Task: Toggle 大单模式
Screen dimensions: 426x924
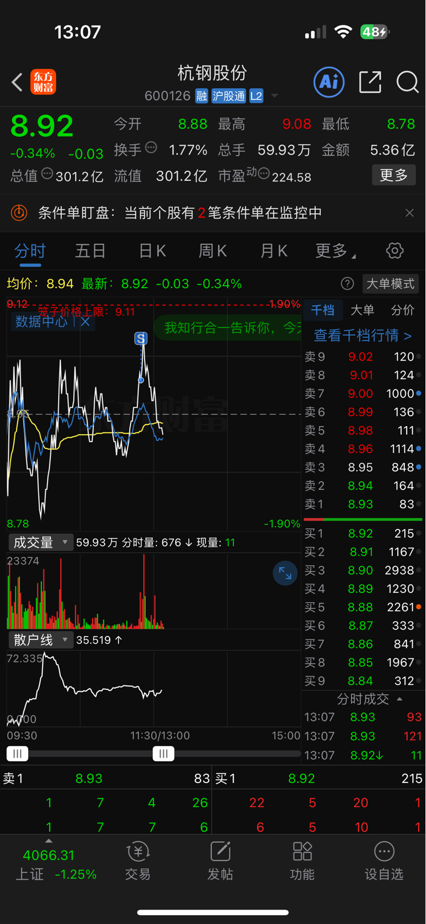Action: click(x=391, y=284)
